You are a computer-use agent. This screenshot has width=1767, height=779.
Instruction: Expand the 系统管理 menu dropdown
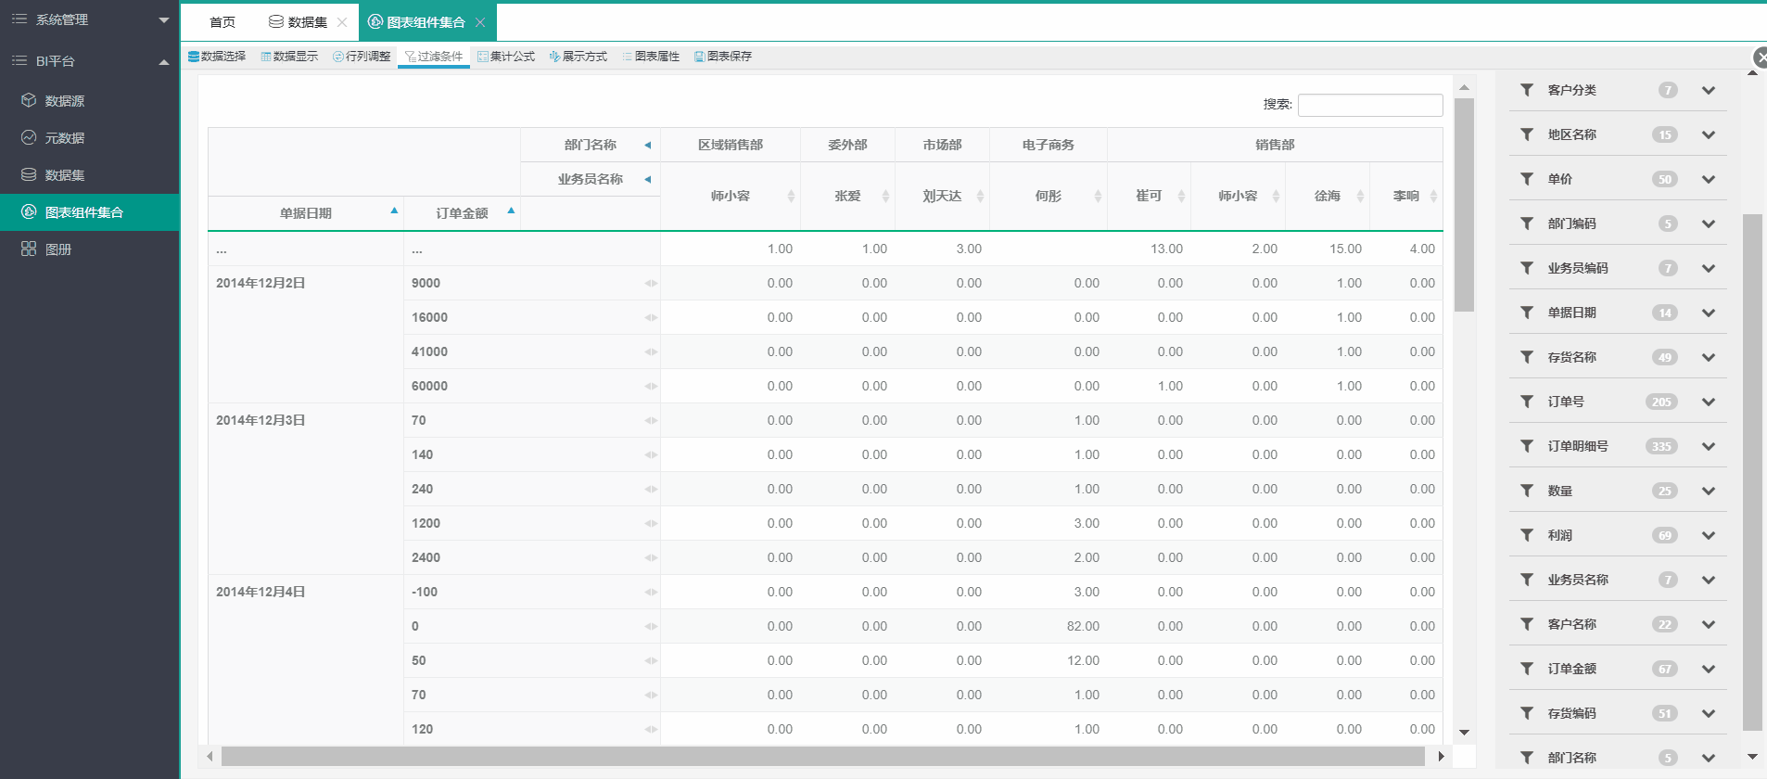tap(164, 19)
